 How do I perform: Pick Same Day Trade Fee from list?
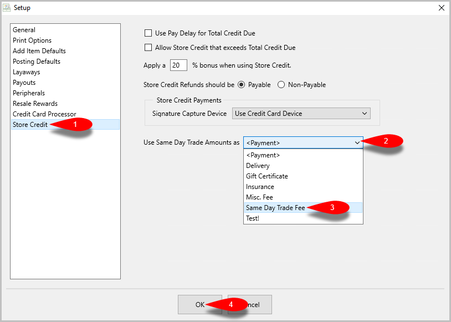[303, 208]
